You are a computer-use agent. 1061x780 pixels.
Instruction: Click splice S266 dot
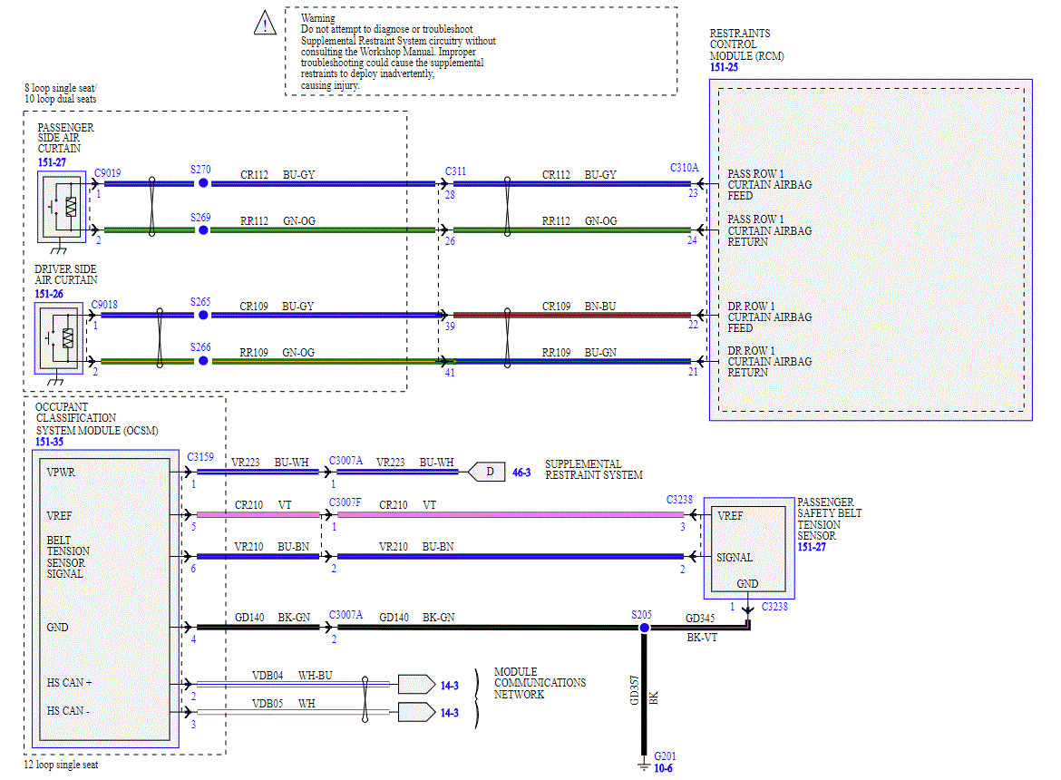tap(203, 361)
